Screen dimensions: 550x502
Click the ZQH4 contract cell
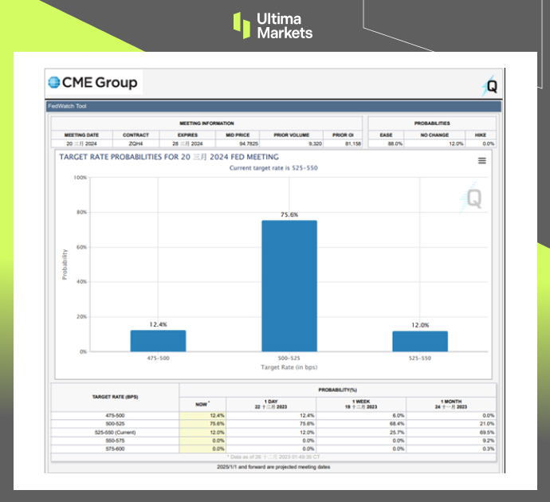click(x=135, y=143)
